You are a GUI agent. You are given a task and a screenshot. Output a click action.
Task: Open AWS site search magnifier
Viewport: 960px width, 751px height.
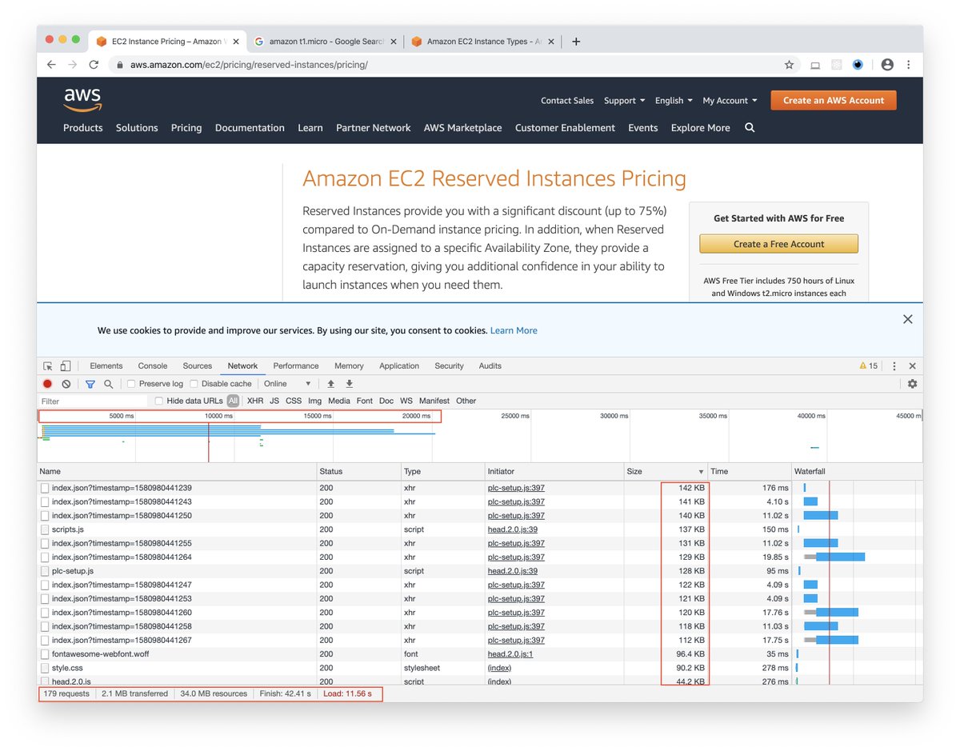(750, 127)
